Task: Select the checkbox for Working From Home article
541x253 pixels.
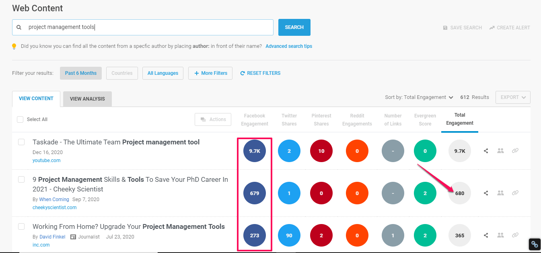Action: pos(21,226)
